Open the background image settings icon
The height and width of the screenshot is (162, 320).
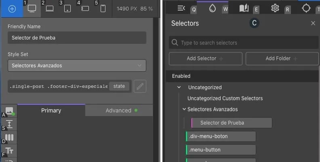pyautogui.click(x=9, y=111)
